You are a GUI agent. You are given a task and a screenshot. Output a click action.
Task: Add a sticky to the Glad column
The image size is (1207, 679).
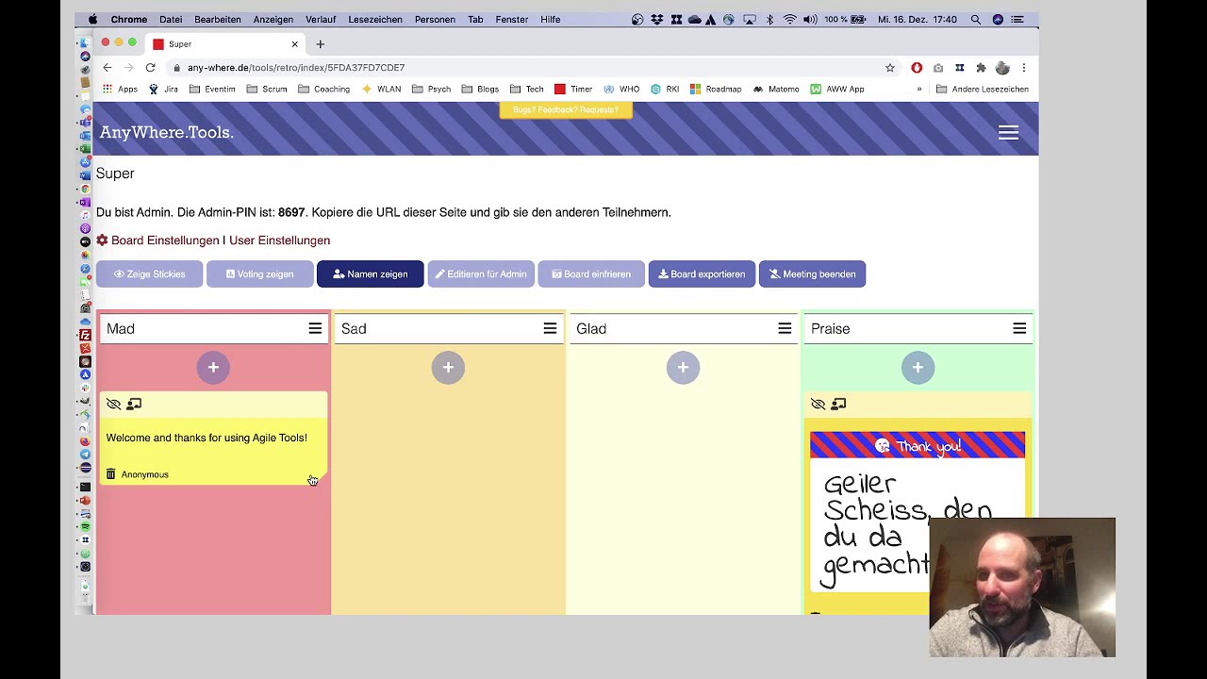683,368
